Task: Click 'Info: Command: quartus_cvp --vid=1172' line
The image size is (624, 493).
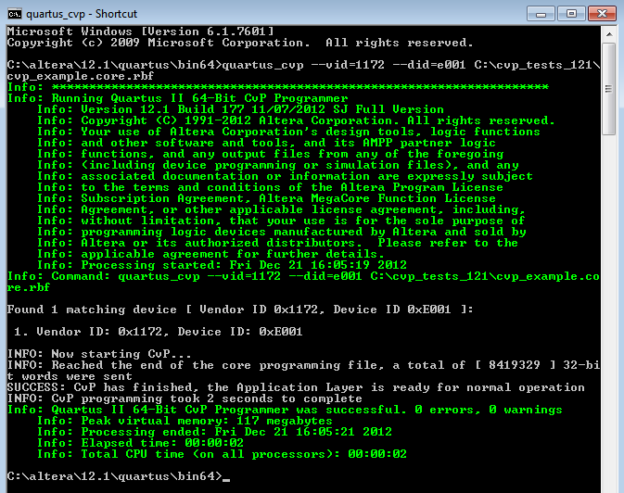Action: pyautogui.click(x=303, y=282)
